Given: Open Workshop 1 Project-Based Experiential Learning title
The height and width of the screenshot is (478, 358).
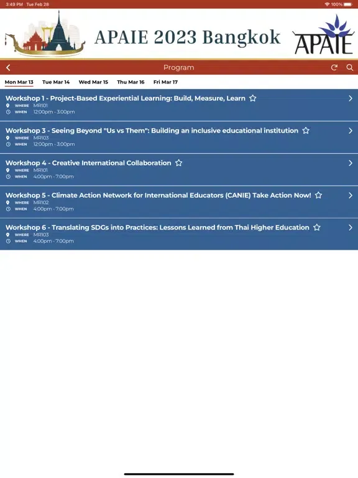Looking at the screenshot, I should [126, 98].
